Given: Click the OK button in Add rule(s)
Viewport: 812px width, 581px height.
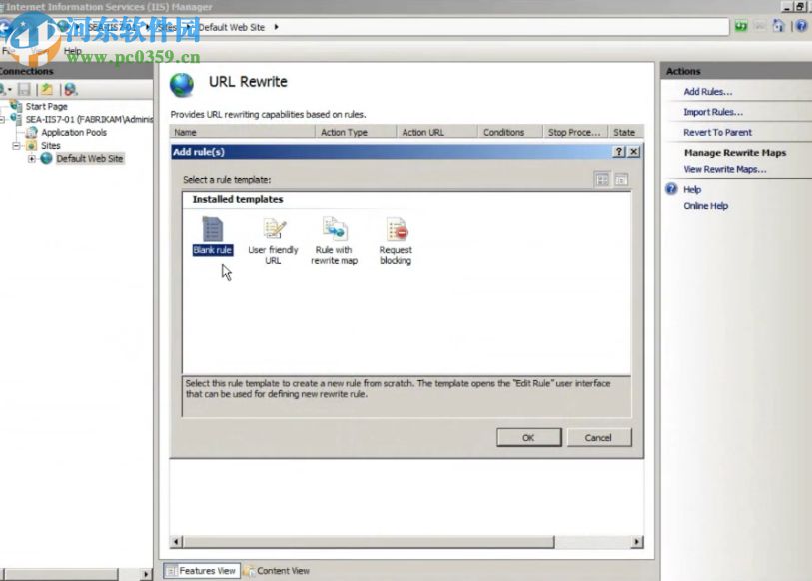Looking at the screenshot, I should (528, 437).
